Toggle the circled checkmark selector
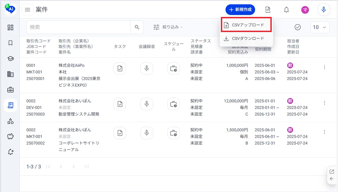338x192 pixels. [x=298, y=27]
